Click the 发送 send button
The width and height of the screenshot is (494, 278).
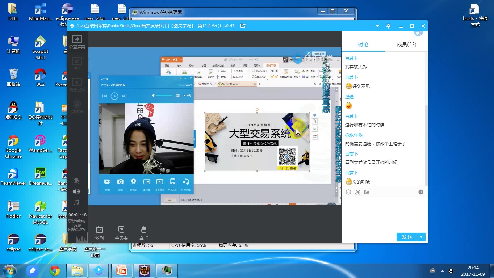tap(407, 237)
